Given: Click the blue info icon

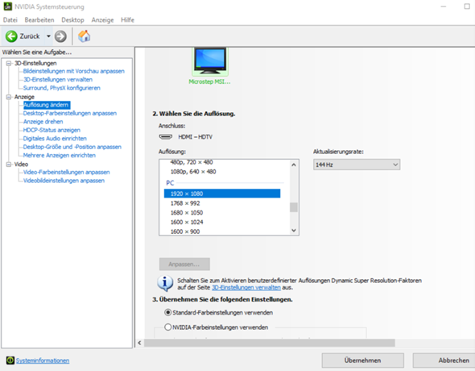Looking at the screenshot, I should 165,283.
